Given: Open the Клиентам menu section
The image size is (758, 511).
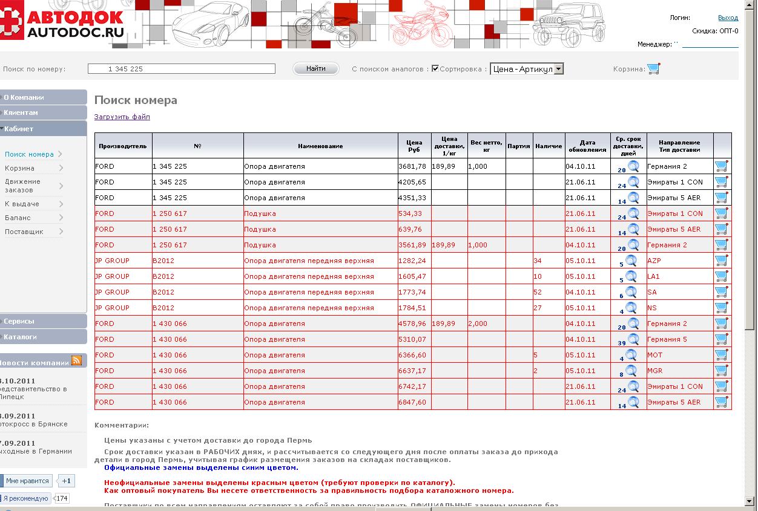Looking at the screenshot, I should [44, 112].
